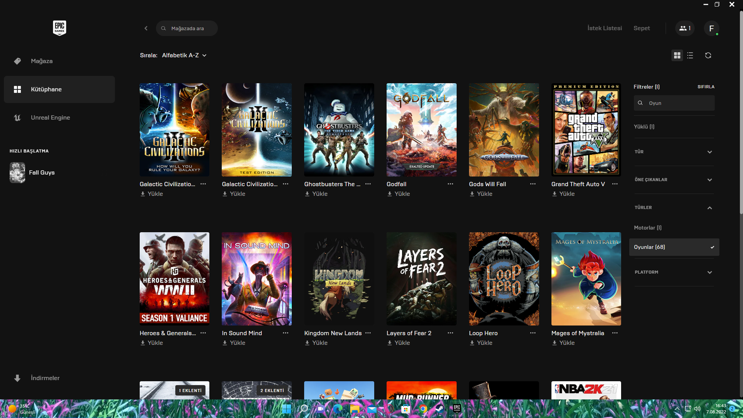This screenshot has width=743, height=418.
Task: Expand the TÜR filter section
Action: (x=674, y=152)
